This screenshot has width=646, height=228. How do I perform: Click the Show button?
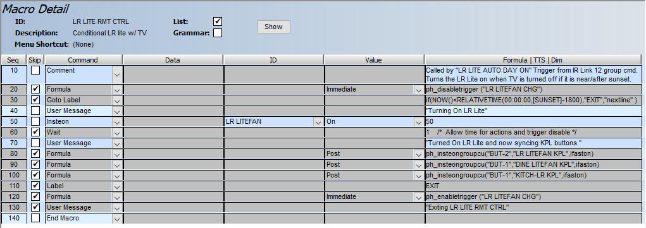coord(274,27)
